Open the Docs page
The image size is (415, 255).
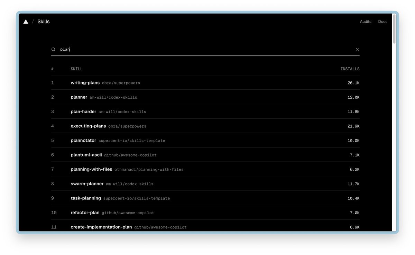(x=383, y=22)
